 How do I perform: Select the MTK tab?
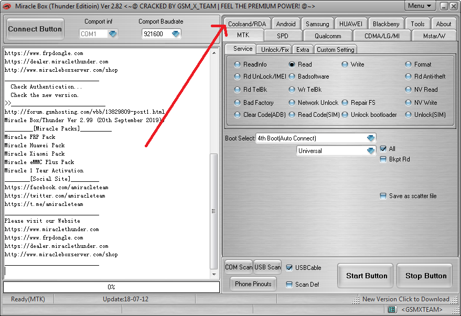[x=243, y=35]
